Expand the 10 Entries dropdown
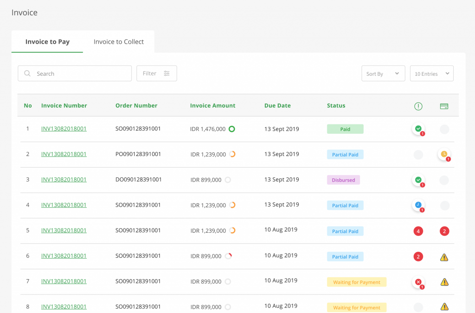475x313 pixels. (432, 73)
